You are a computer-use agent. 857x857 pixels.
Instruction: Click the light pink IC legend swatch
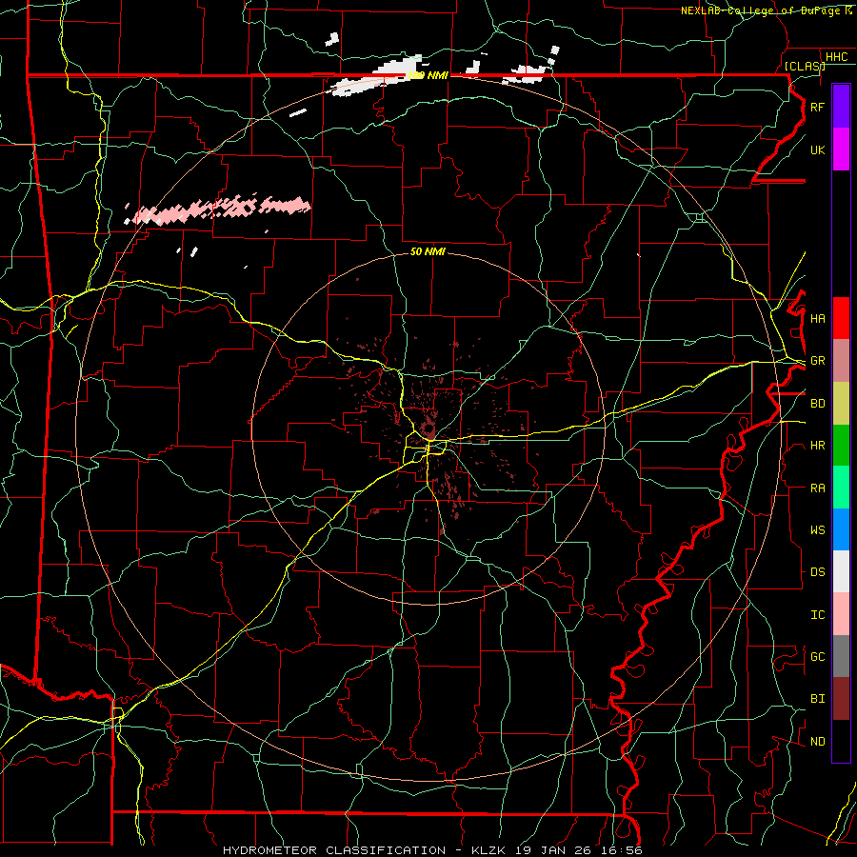point(841,614)
